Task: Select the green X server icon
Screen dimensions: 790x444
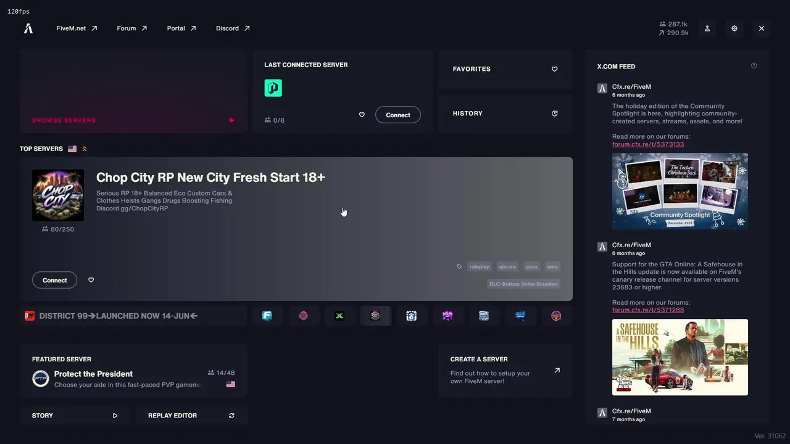Action: 339,316
